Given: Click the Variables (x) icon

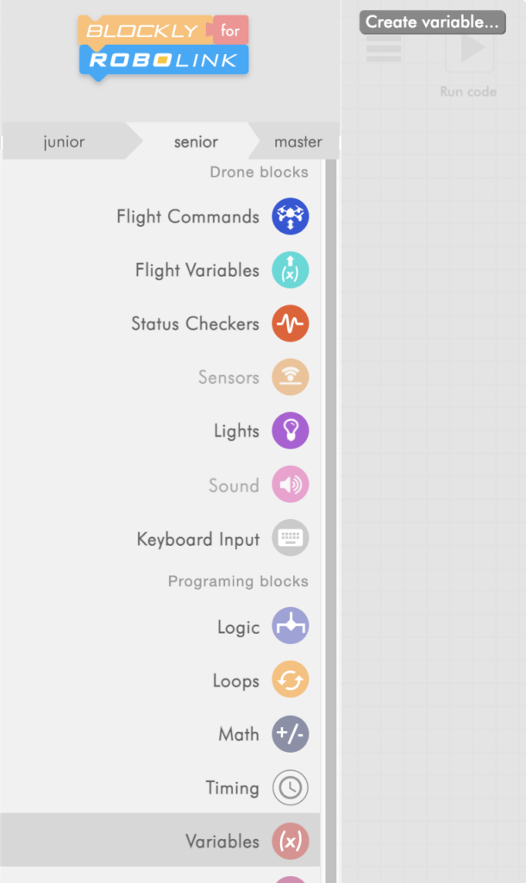Looking at the screenshot, I should click(291, 841).
